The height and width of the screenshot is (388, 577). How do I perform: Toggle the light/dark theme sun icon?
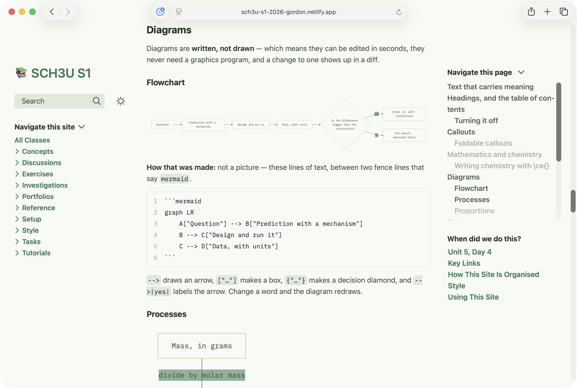click(120, 101)
